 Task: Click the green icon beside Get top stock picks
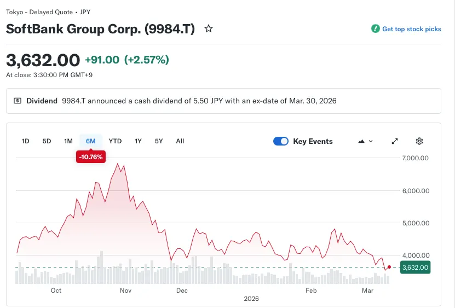(375, 29)
